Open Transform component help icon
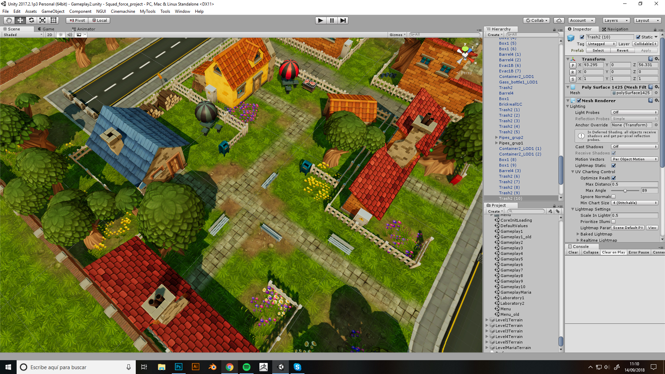 click(x=650, y=59)
